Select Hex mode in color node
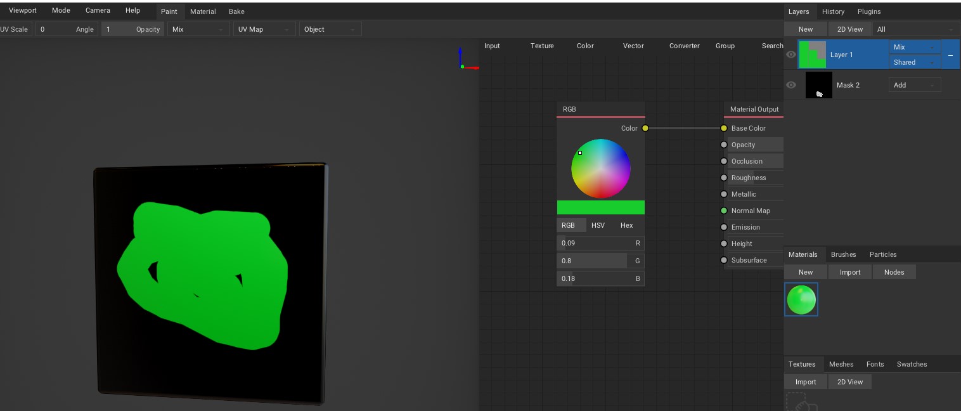 [x=627, y=225]
